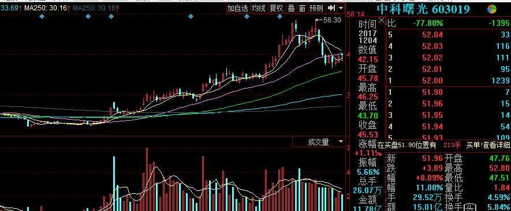Click the 查看详细 link
This screenshot has width=511, height=211.
coord(497,145)
